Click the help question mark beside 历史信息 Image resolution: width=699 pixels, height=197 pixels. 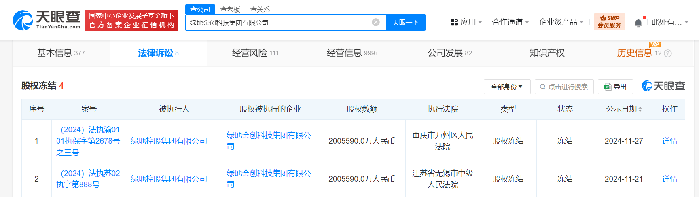[668, 53]
